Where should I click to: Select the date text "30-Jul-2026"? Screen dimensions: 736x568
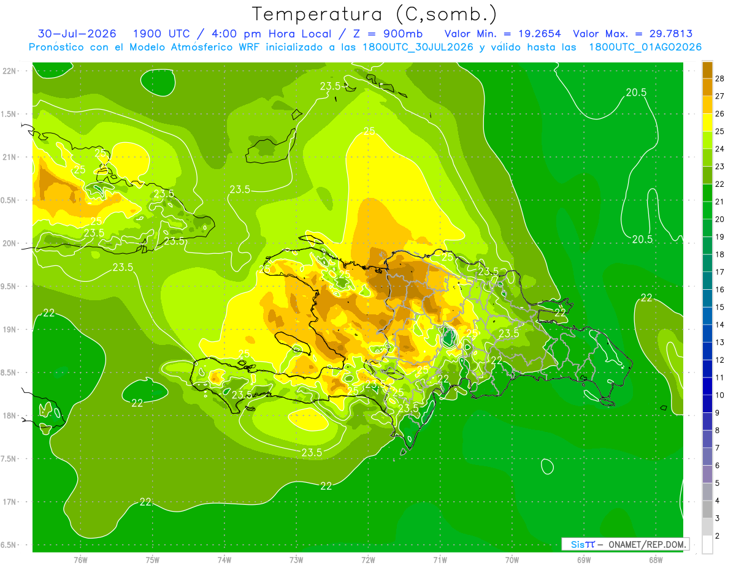[77, 34]
